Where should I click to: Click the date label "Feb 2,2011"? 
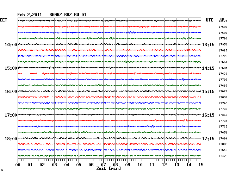[x=30, y=15]
